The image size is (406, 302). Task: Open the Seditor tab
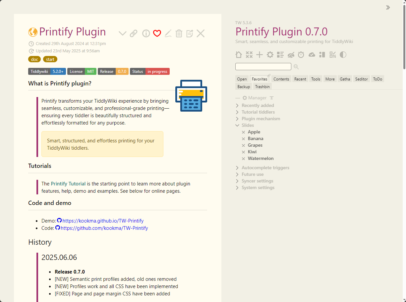click(362, 79)
